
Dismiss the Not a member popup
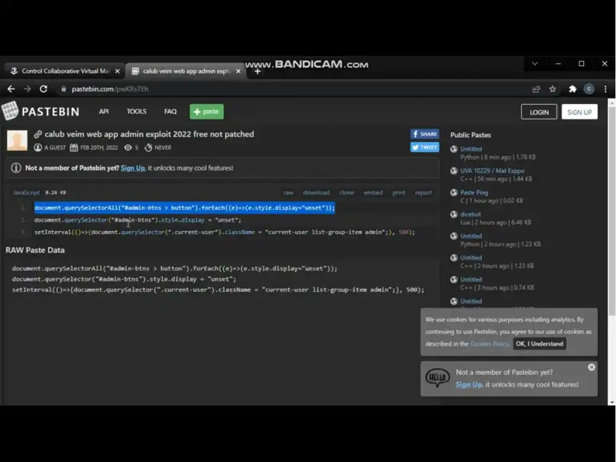[x=591, y=368]
